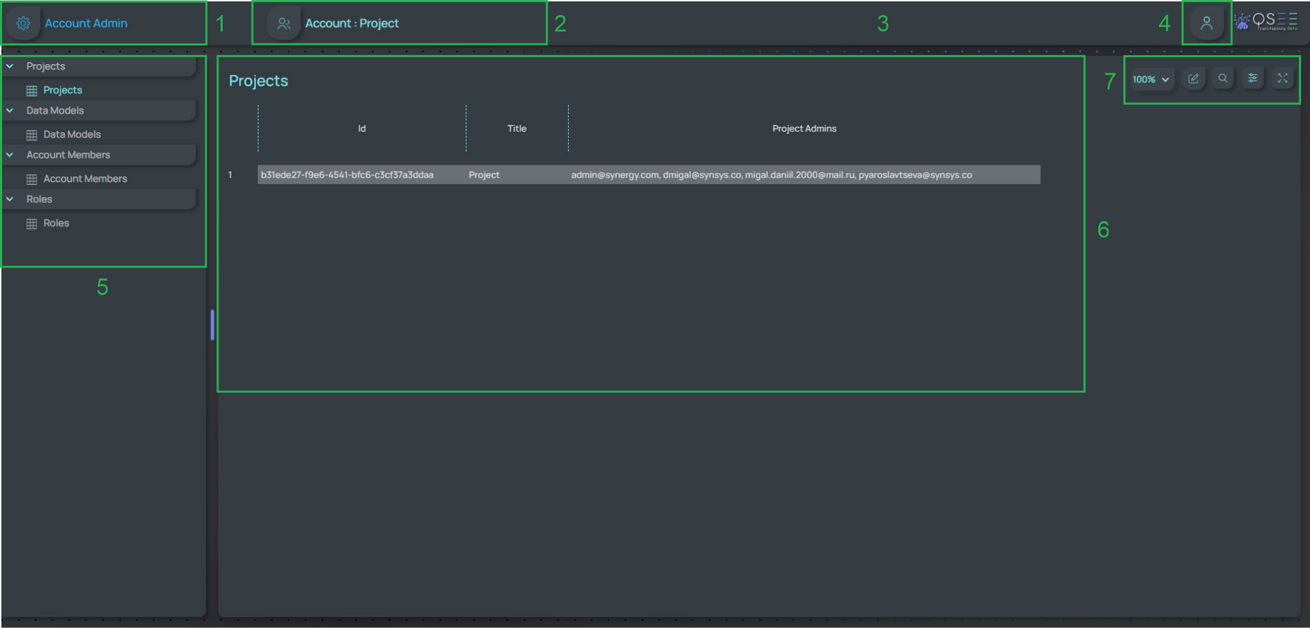Click the sidebar resize handle

[x=212, y=325]
